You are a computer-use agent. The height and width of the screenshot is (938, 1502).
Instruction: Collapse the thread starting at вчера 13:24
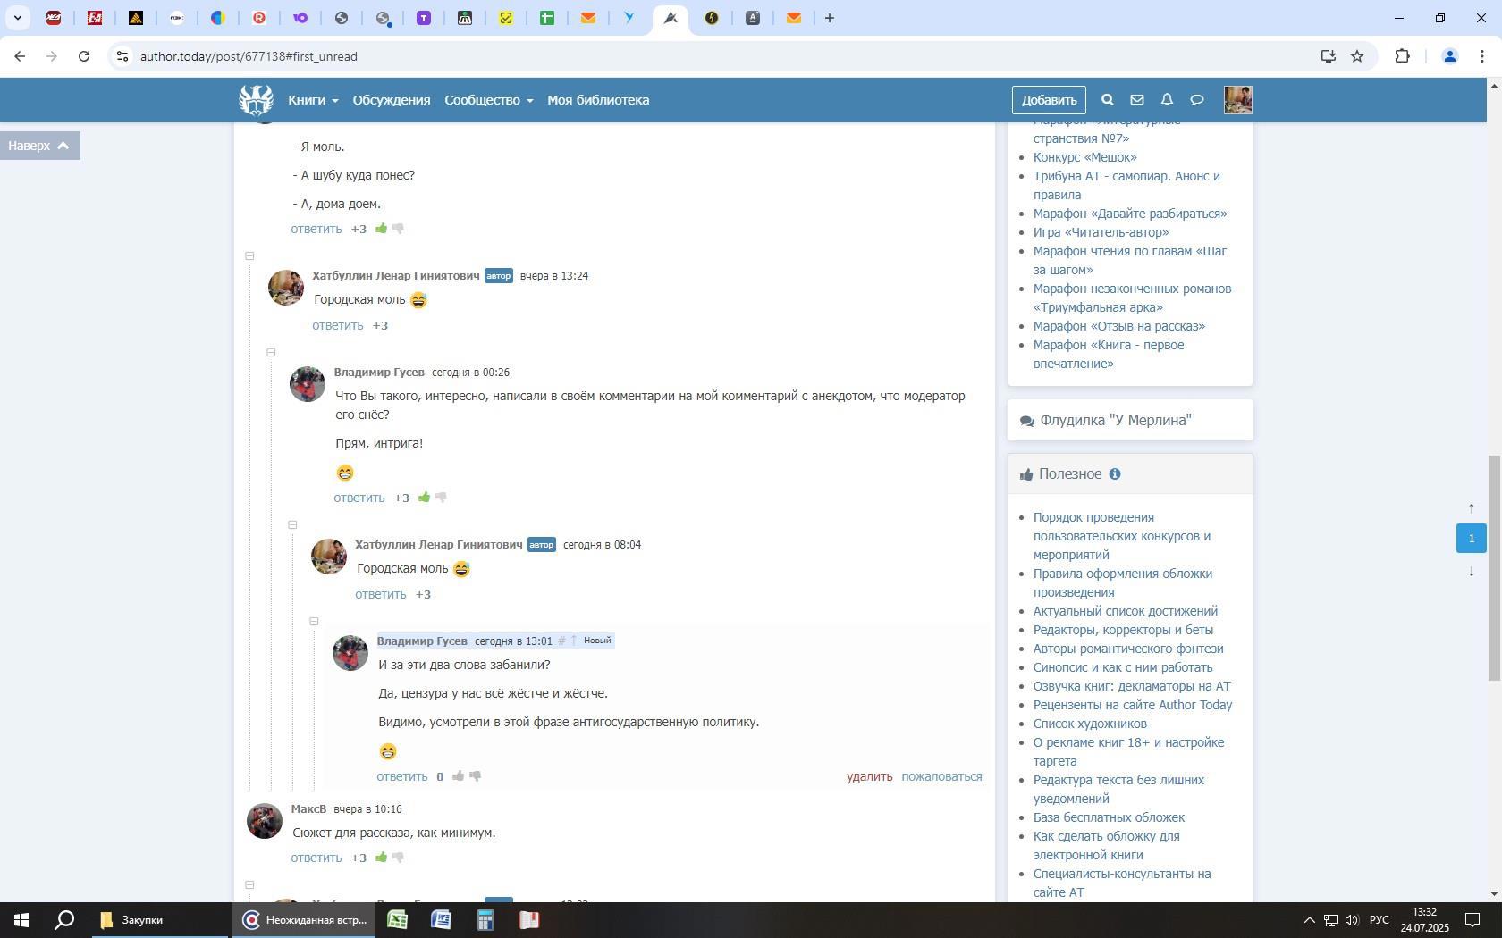[249, 256]
